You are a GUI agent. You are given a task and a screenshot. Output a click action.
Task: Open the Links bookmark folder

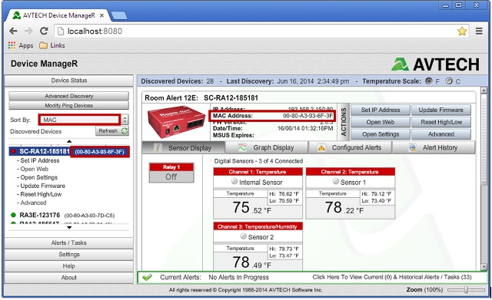(x=52, y=45)
